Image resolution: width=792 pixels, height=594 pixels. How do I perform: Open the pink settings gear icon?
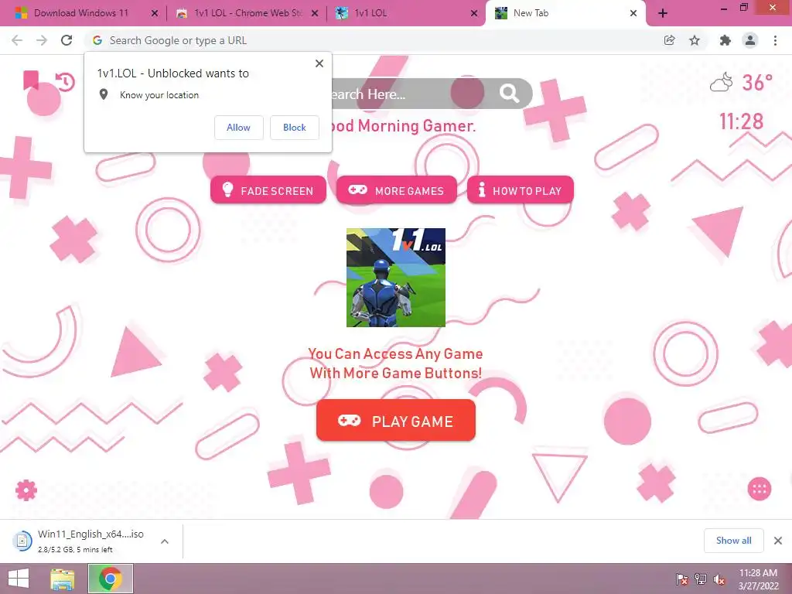coord(26,490)
